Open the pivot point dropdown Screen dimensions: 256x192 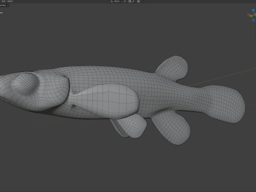[125, 1]
